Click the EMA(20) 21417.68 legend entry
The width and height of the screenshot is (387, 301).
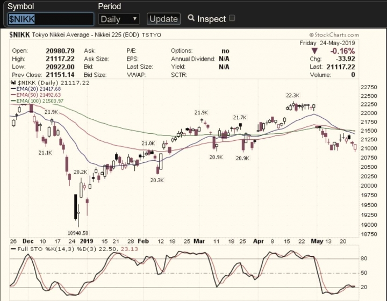(x=35, y=89)
